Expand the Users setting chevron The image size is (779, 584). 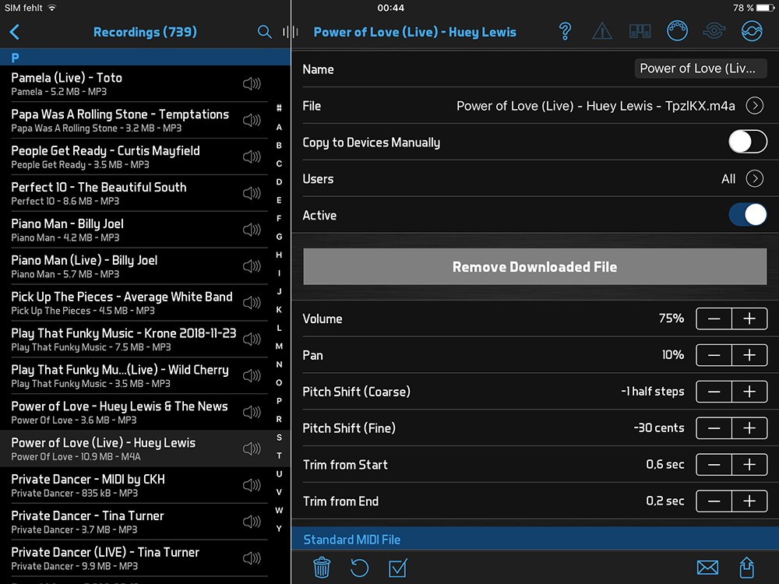point(754,179)
